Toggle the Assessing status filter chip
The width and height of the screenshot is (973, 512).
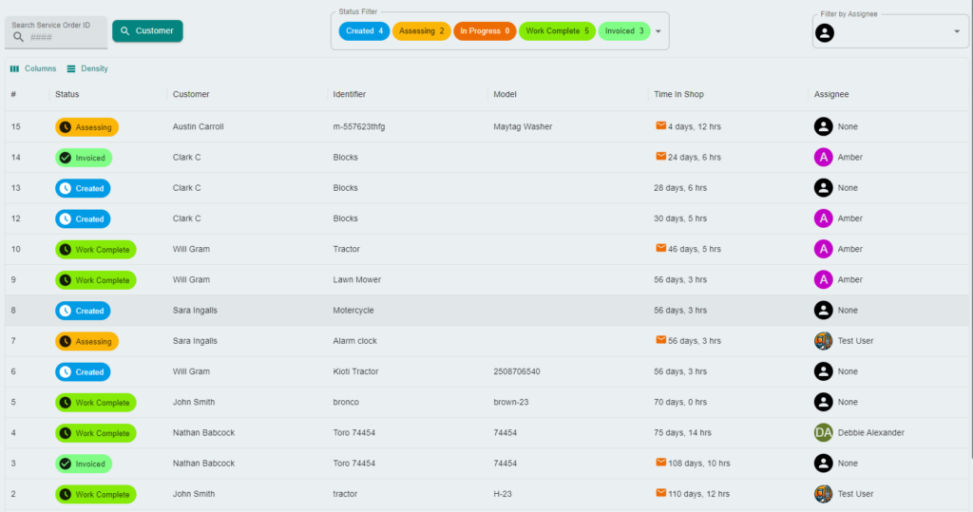point(421,31)
